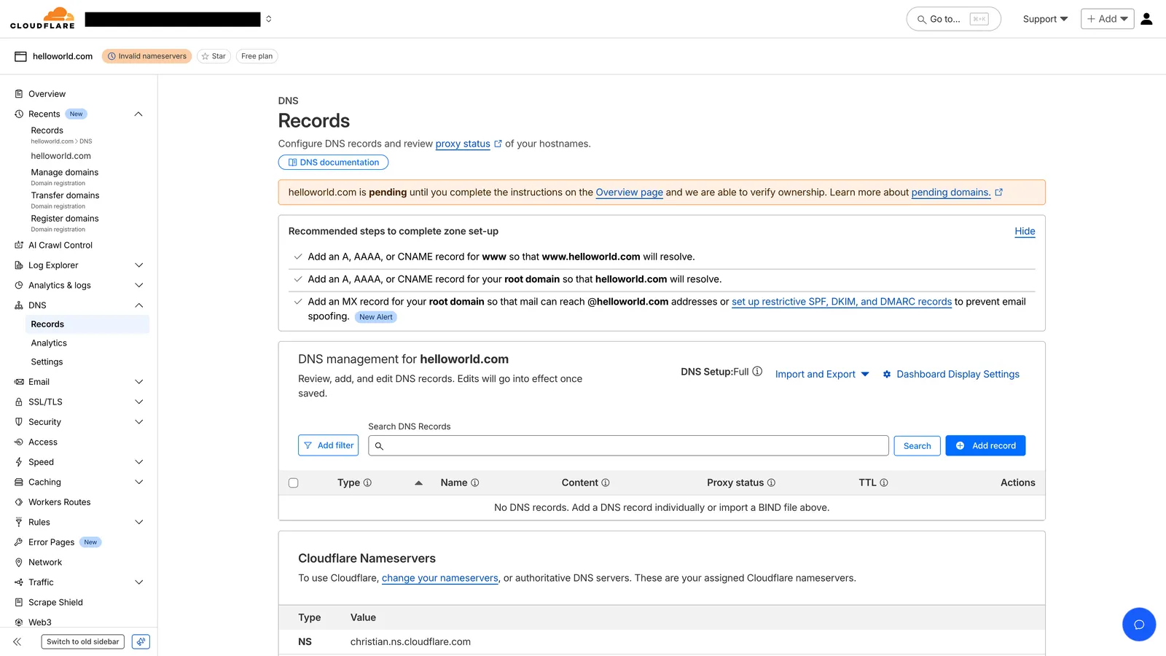Click the helloworld.com zone icon
Screen dimensions: 1166x656
tap(20, 56)
